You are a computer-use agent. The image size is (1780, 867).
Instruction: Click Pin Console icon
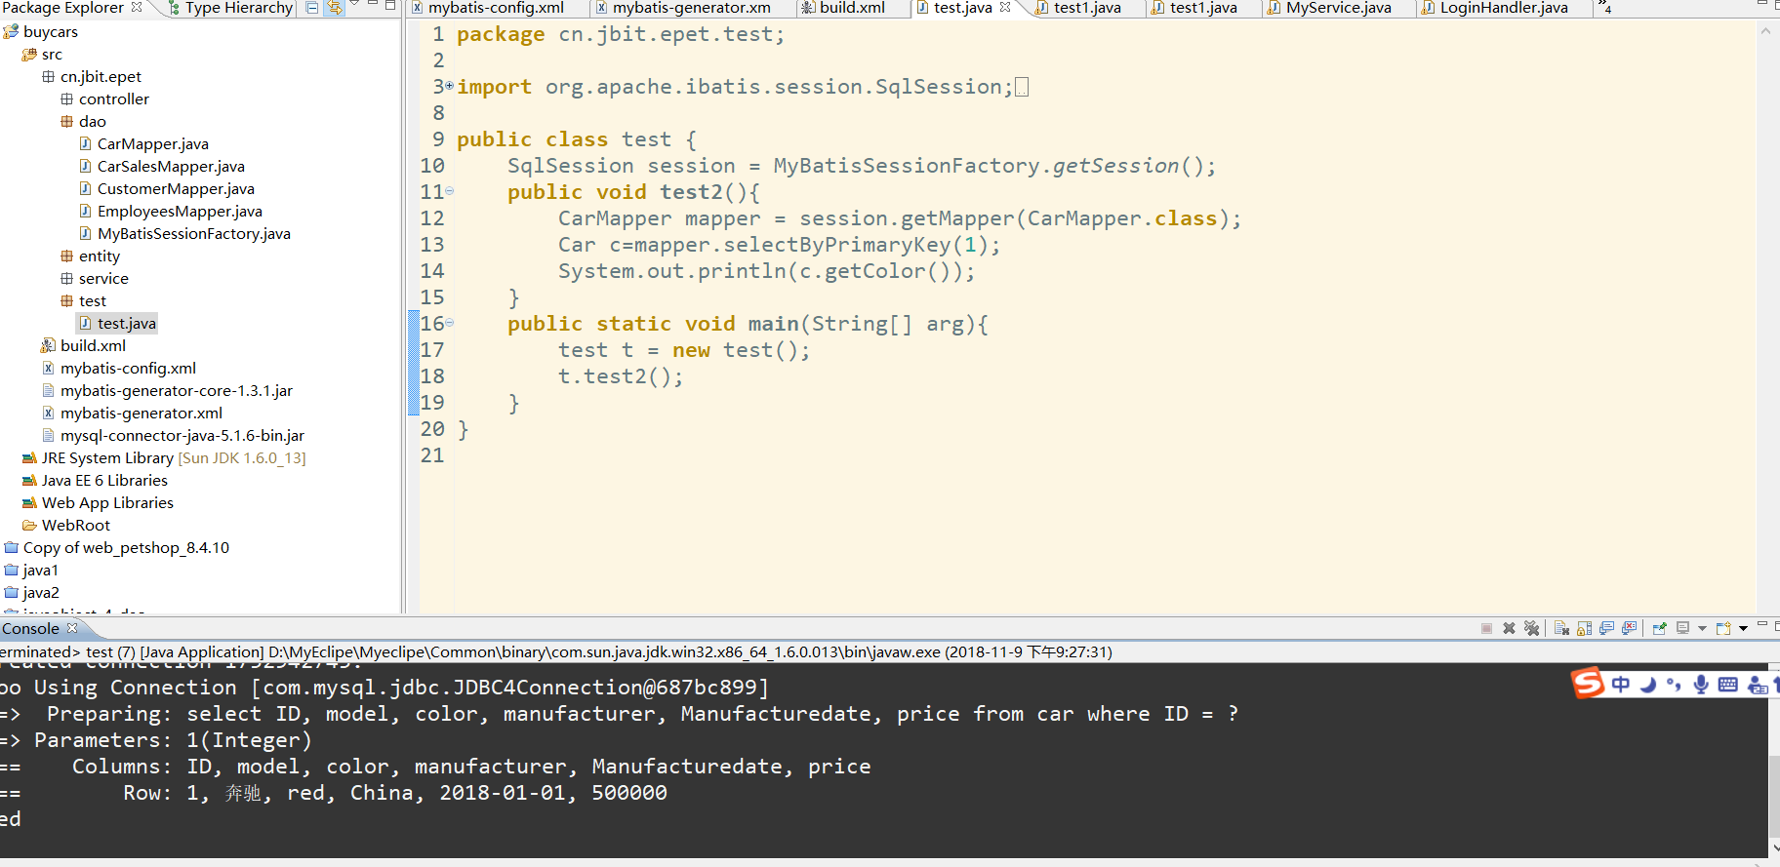(x=1659, y=628)
